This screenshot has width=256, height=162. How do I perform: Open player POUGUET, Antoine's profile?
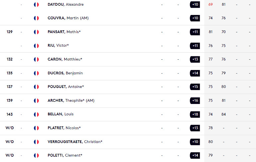(65, 87)
